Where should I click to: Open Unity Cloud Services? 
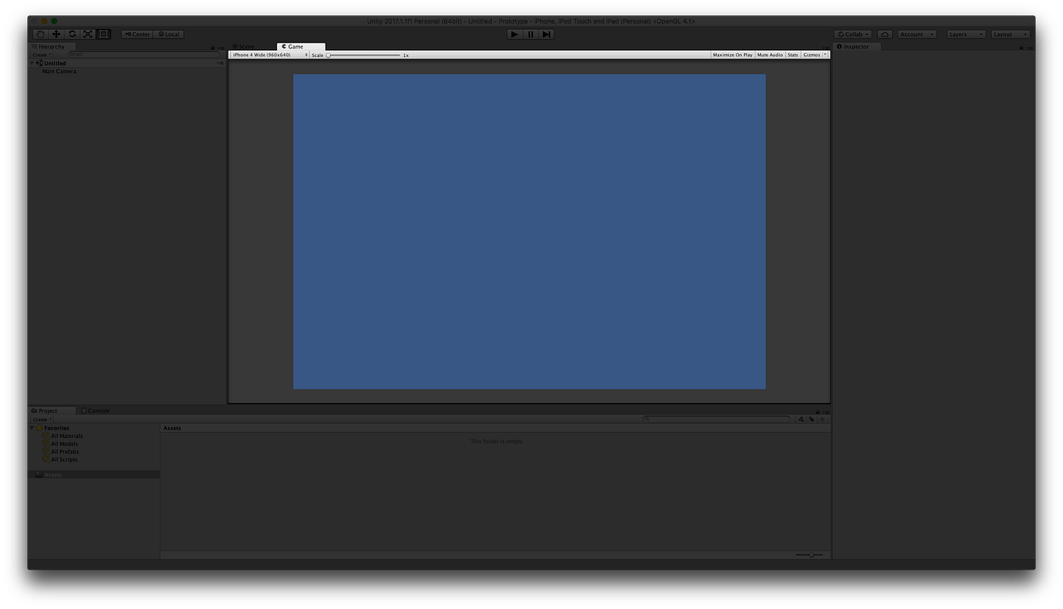[884, 34]
